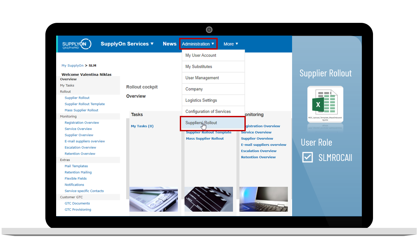This screenshot has height=238, width=420.
Task: Open Registration Overview in sidebar
Action: pos(82,123)
